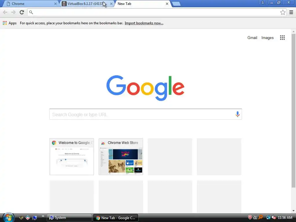This screenshot has width=296, height=222.
Task: Click the network tray icon
Action: [268, 217]
